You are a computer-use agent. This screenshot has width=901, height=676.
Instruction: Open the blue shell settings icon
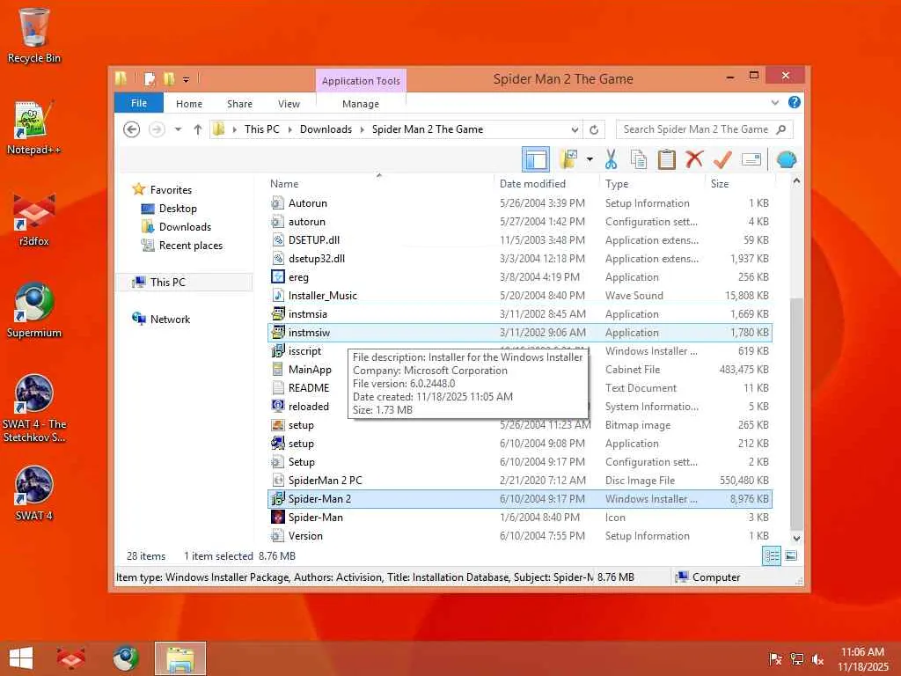(x=786, y=159)
